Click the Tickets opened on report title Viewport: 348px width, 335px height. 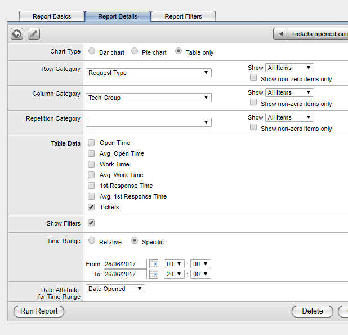[x=318, y=34]
